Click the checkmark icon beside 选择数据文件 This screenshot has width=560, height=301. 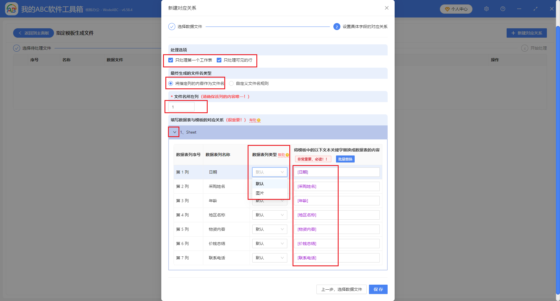171,26
